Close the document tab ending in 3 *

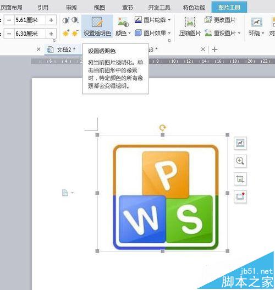click(203, 50)
